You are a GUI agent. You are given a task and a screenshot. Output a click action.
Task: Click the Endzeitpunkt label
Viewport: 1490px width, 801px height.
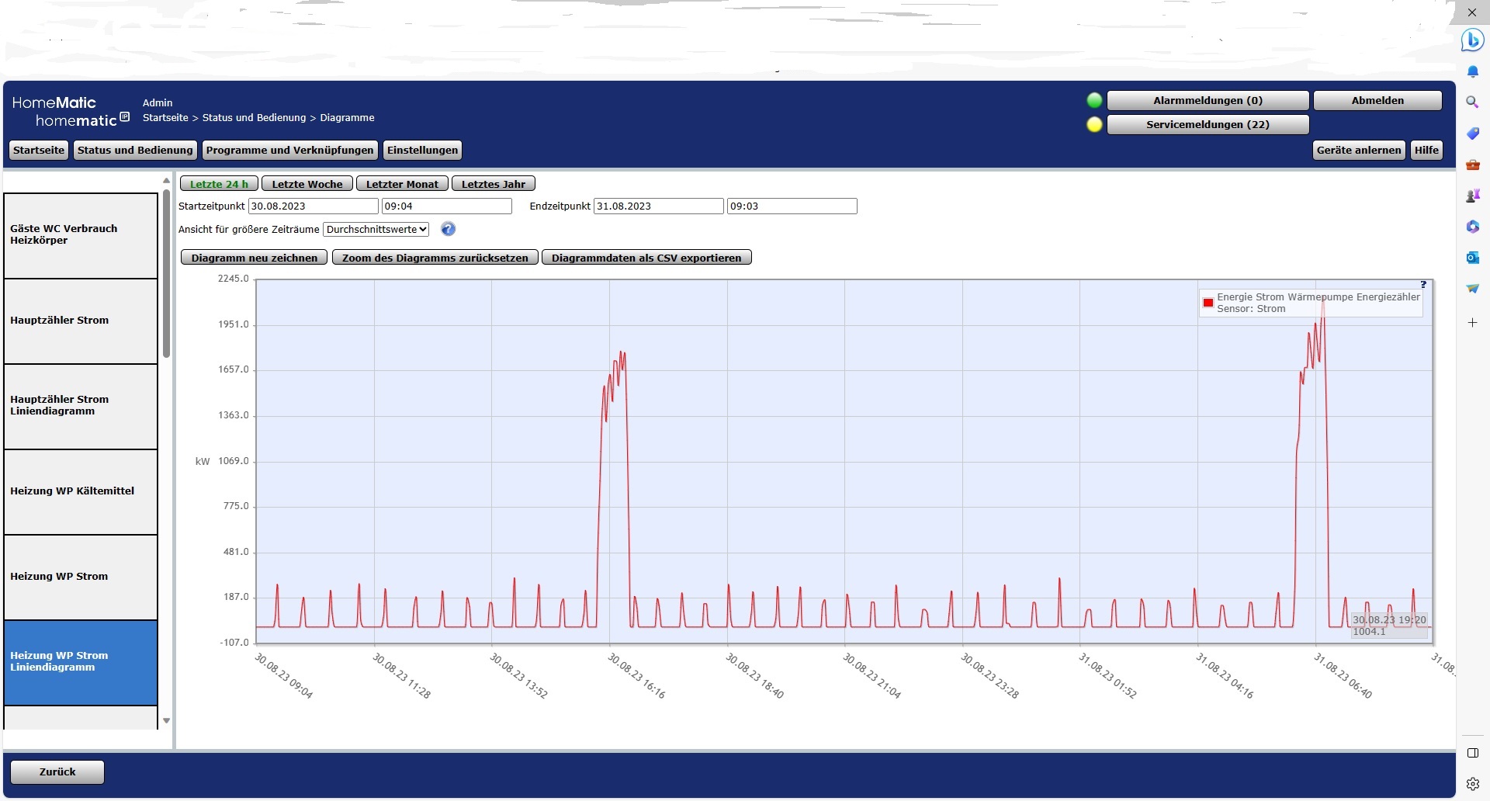[x=560, y=206]
